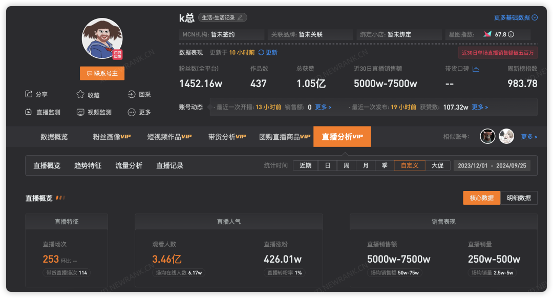Viewport: 553px width, 298px height.
Task: Select the 大促 time range option
Action: pos(437,165)
